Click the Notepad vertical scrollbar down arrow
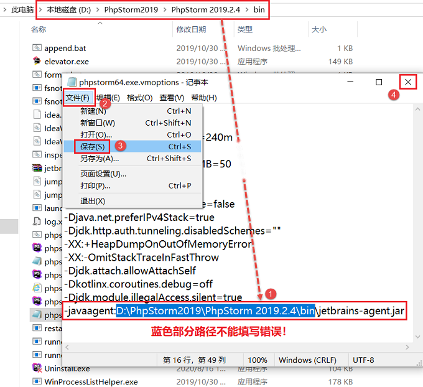 point(417,337)
